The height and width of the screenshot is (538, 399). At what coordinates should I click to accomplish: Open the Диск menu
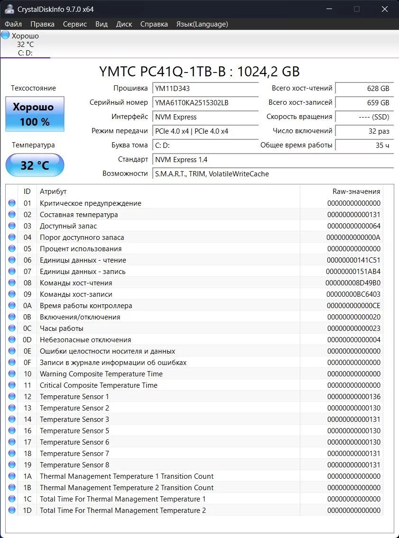124,24
